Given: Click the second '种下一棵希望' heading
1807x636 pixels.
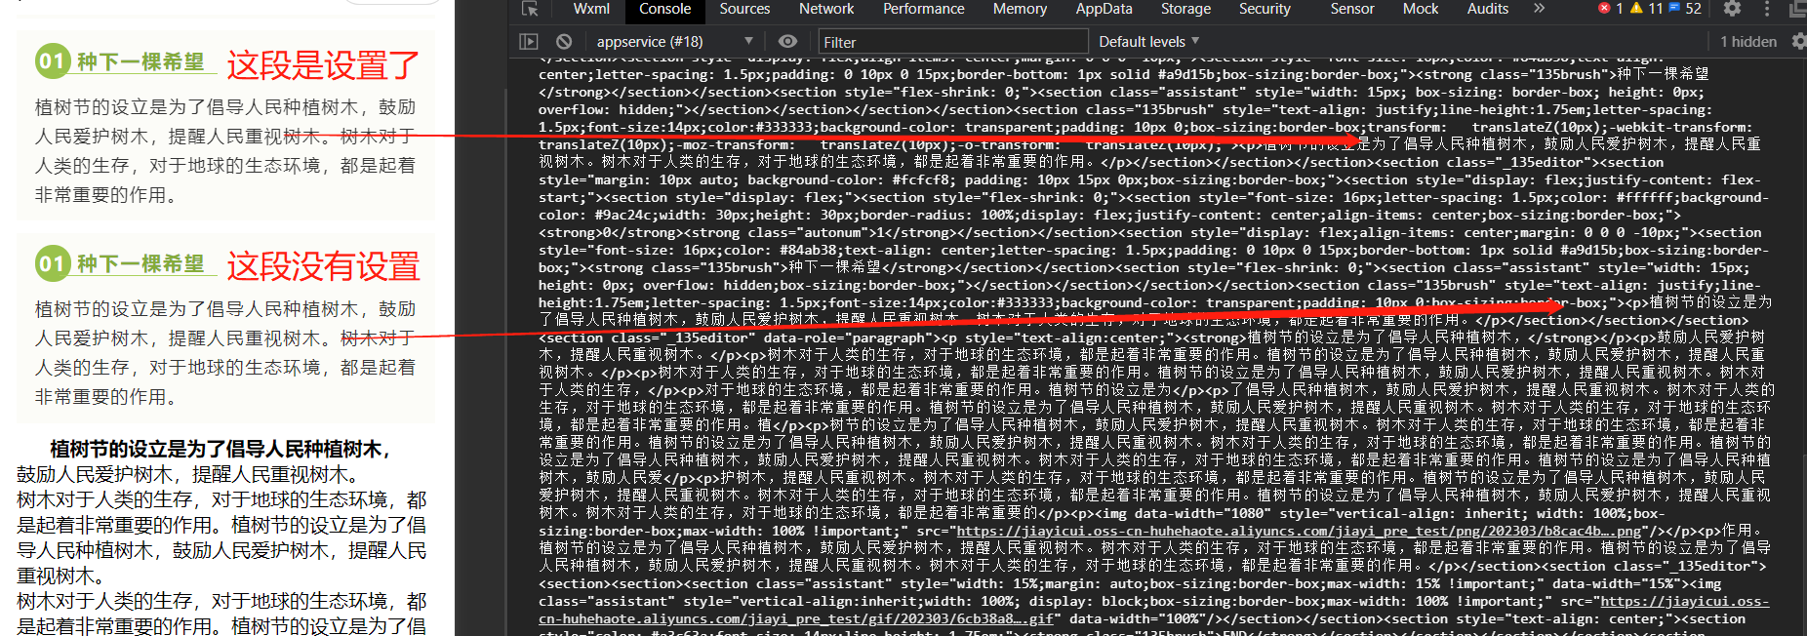Looking at the screenshot, I should [x=141, y=263].
